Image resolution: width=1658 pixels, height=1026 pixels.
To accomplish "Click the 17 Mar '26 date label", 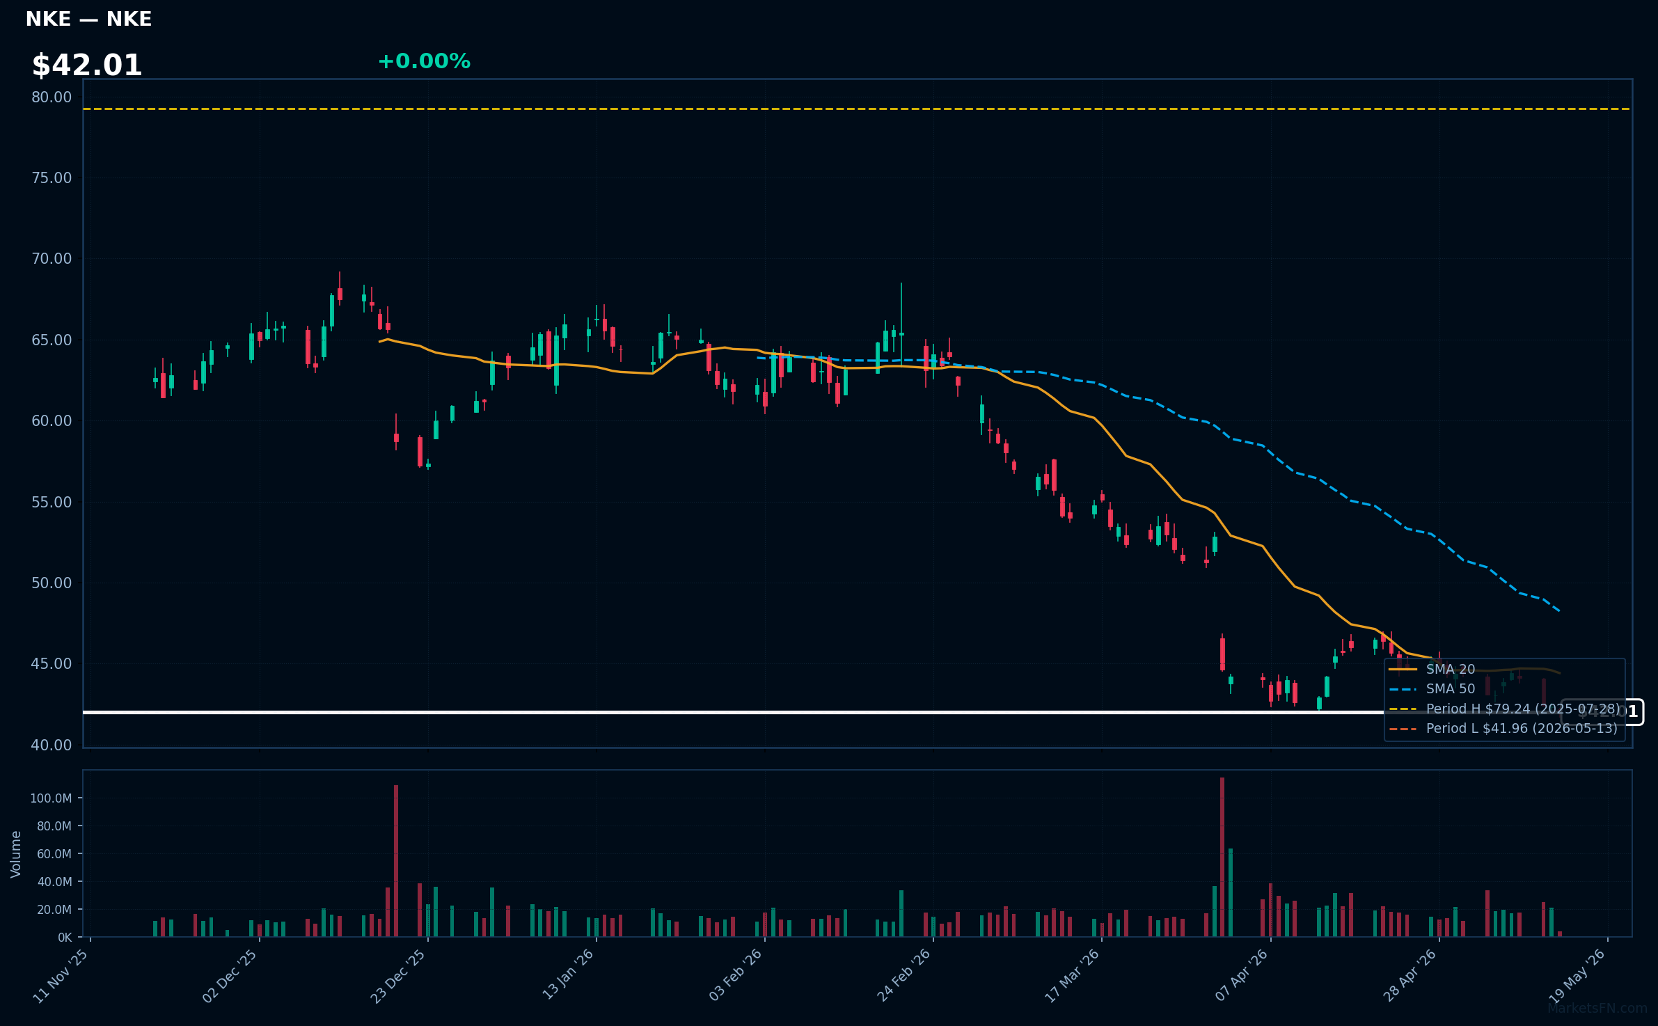I will tap(1072, 976).
